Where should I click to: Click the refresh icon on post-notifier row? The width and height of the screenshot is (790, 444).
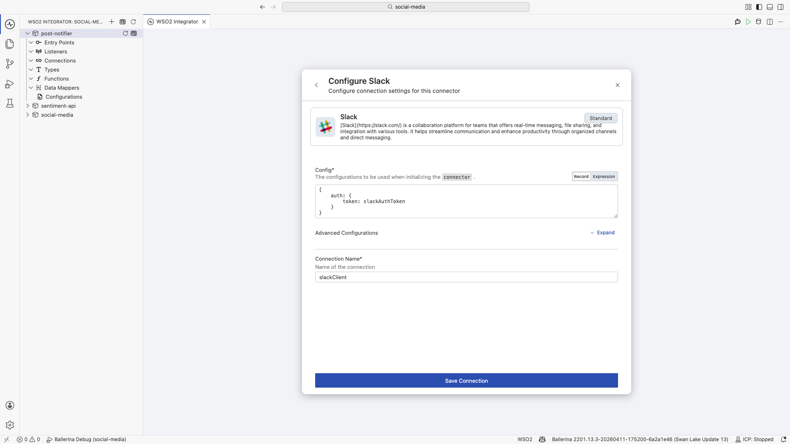coord(125,33)
